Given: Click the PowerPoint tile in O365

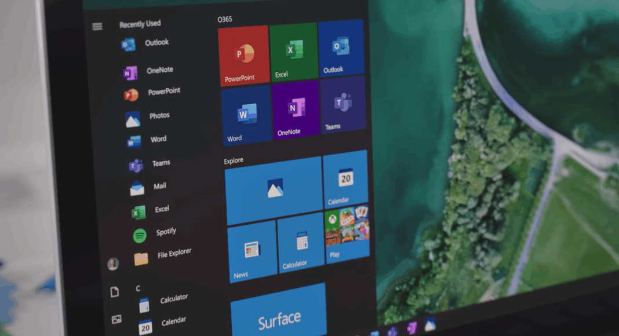Looking at the screenshot, I should click(245, 56).
